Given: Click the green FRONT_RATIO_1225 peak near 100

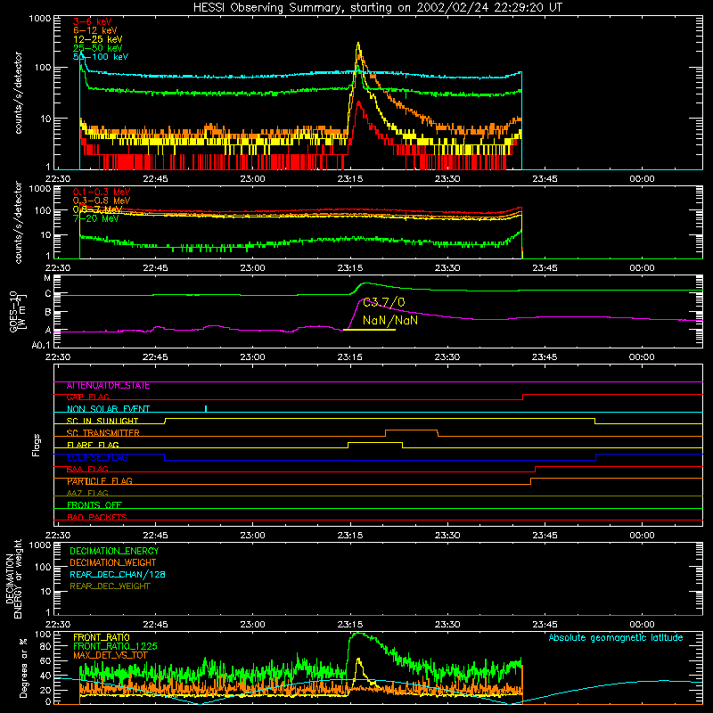Looking at the screenshot, I should [x=358, y=634].
